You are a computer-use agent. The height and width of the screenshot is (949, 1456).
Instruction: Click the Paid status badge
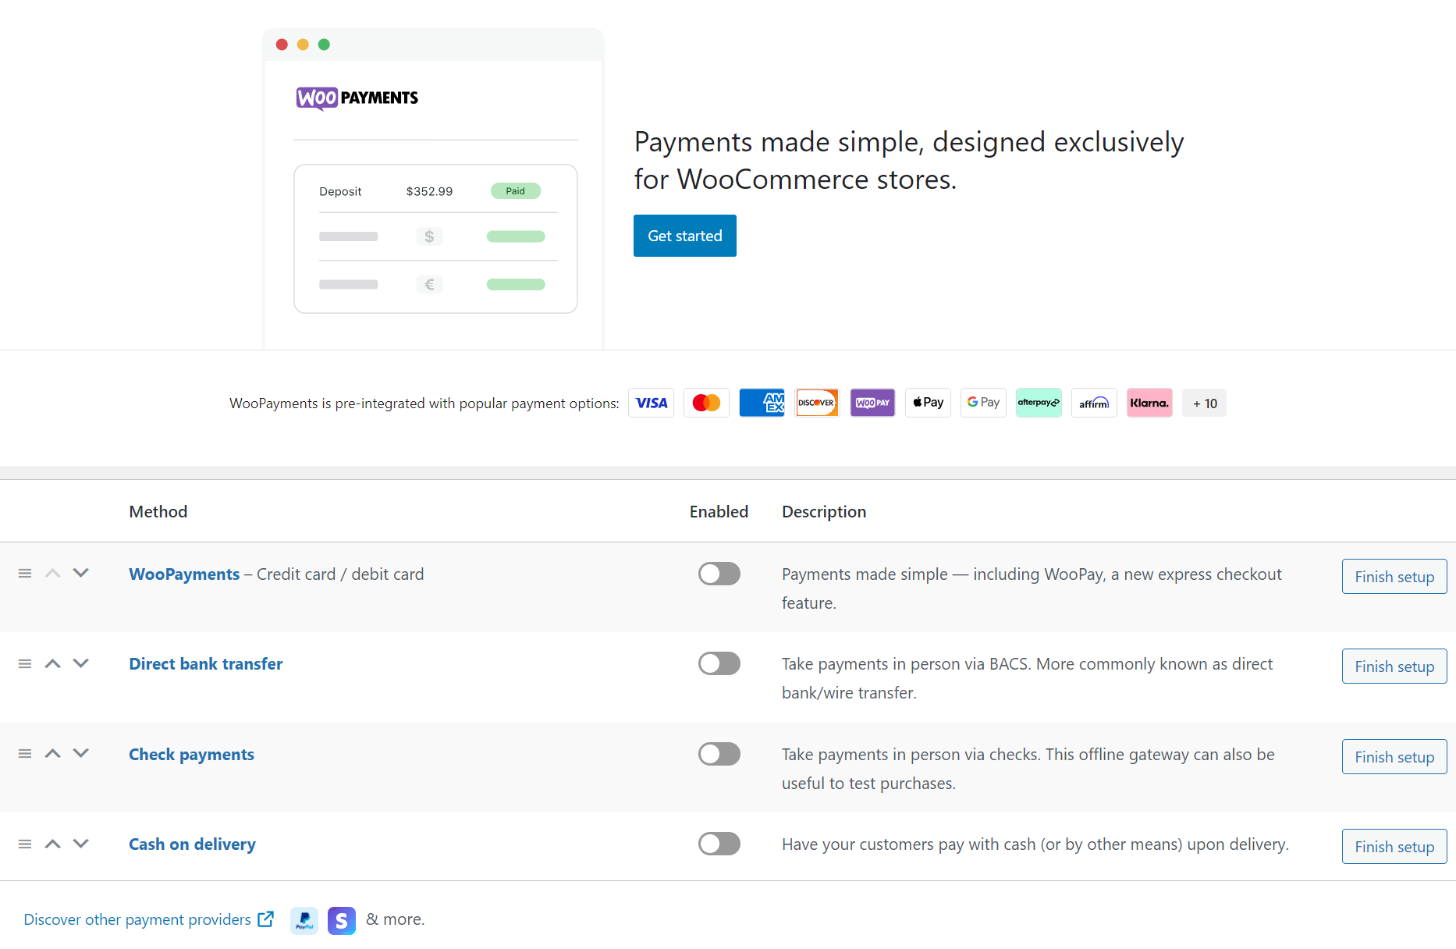(x=516, y=191)
